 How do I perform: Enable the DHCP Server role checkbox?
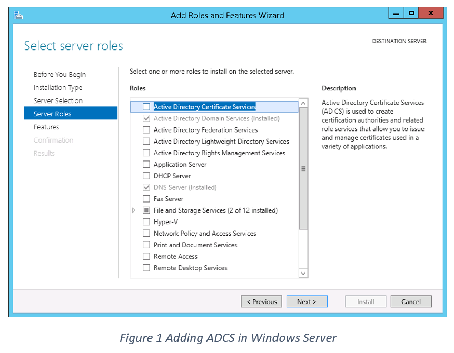146,176
